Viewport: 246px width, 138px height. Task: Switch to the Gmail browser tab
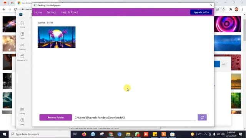tap(12, 3)
